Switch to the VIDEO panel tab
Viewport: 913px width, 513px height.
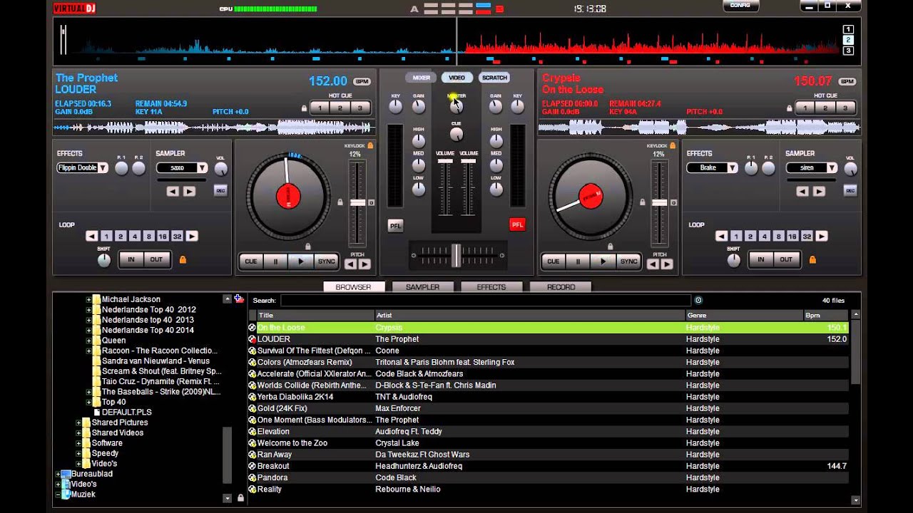click(x=456, y=78)
